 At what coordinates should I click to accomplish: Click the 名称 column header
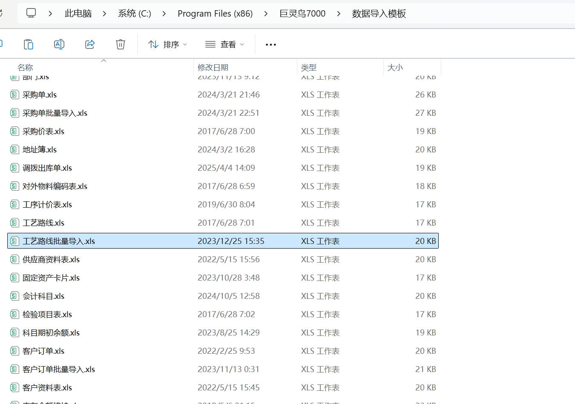25,67
